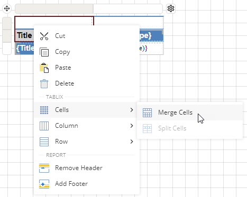Select the top row handle of tablix

point(7,23)
